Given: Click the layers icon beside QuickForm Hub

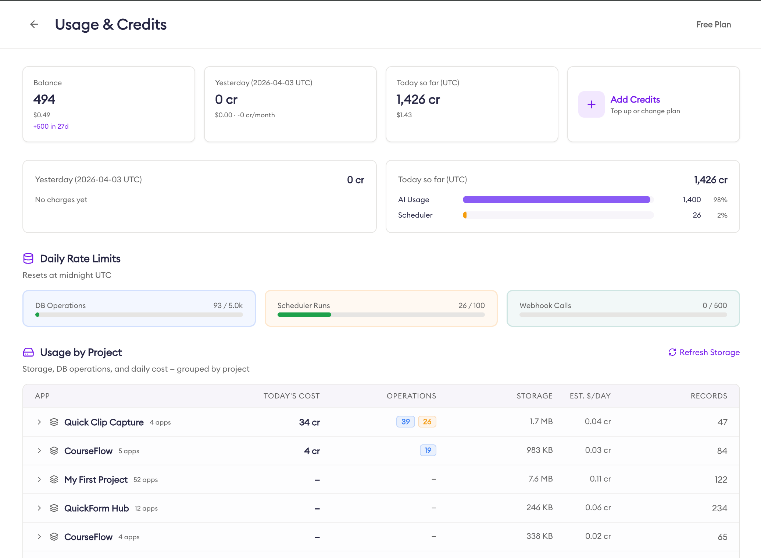Looking at the screenshot, I should click(x=54, y=508).
